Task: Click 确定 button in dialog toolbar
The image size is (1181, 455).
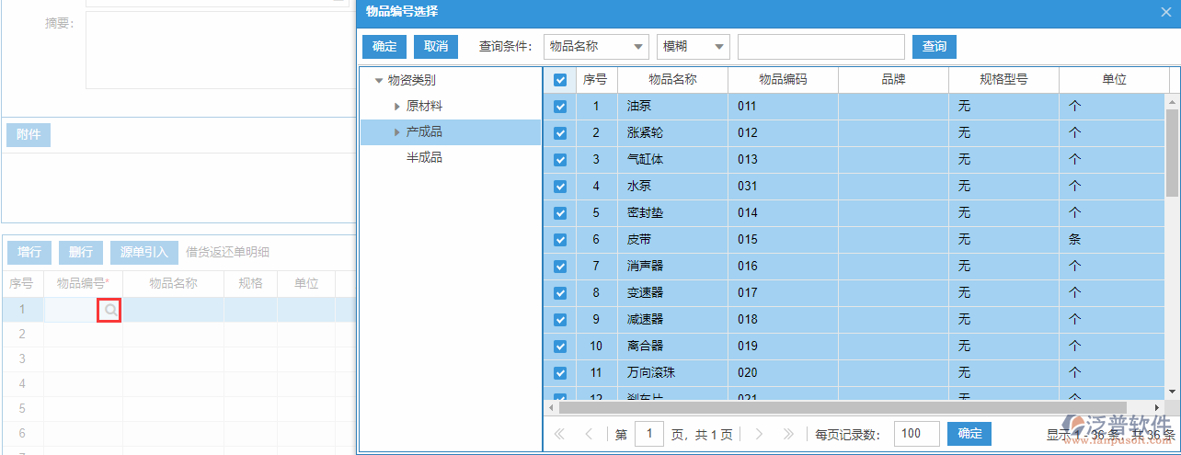Action: tap(384, 47)
